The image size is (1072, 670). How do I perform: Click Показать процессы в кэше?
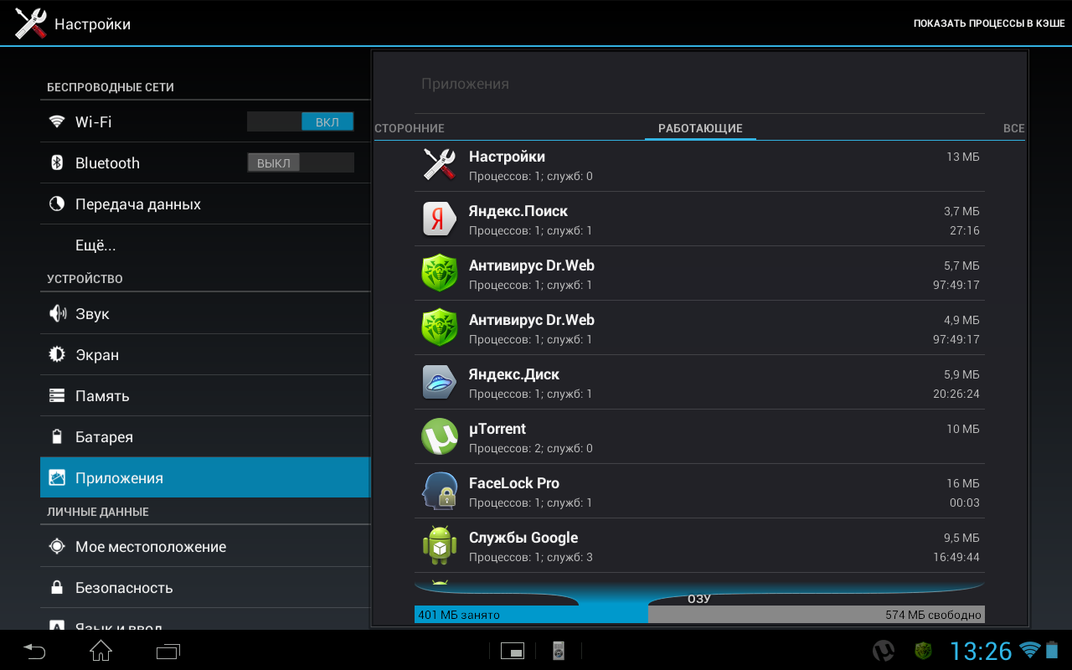[x=989, y=23]
